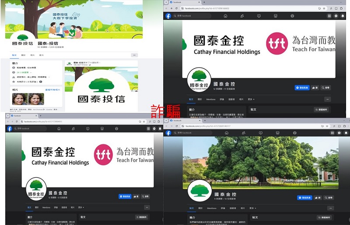
Task: Open menu grid icon in upper-right Facebook window
Action: 329,16
